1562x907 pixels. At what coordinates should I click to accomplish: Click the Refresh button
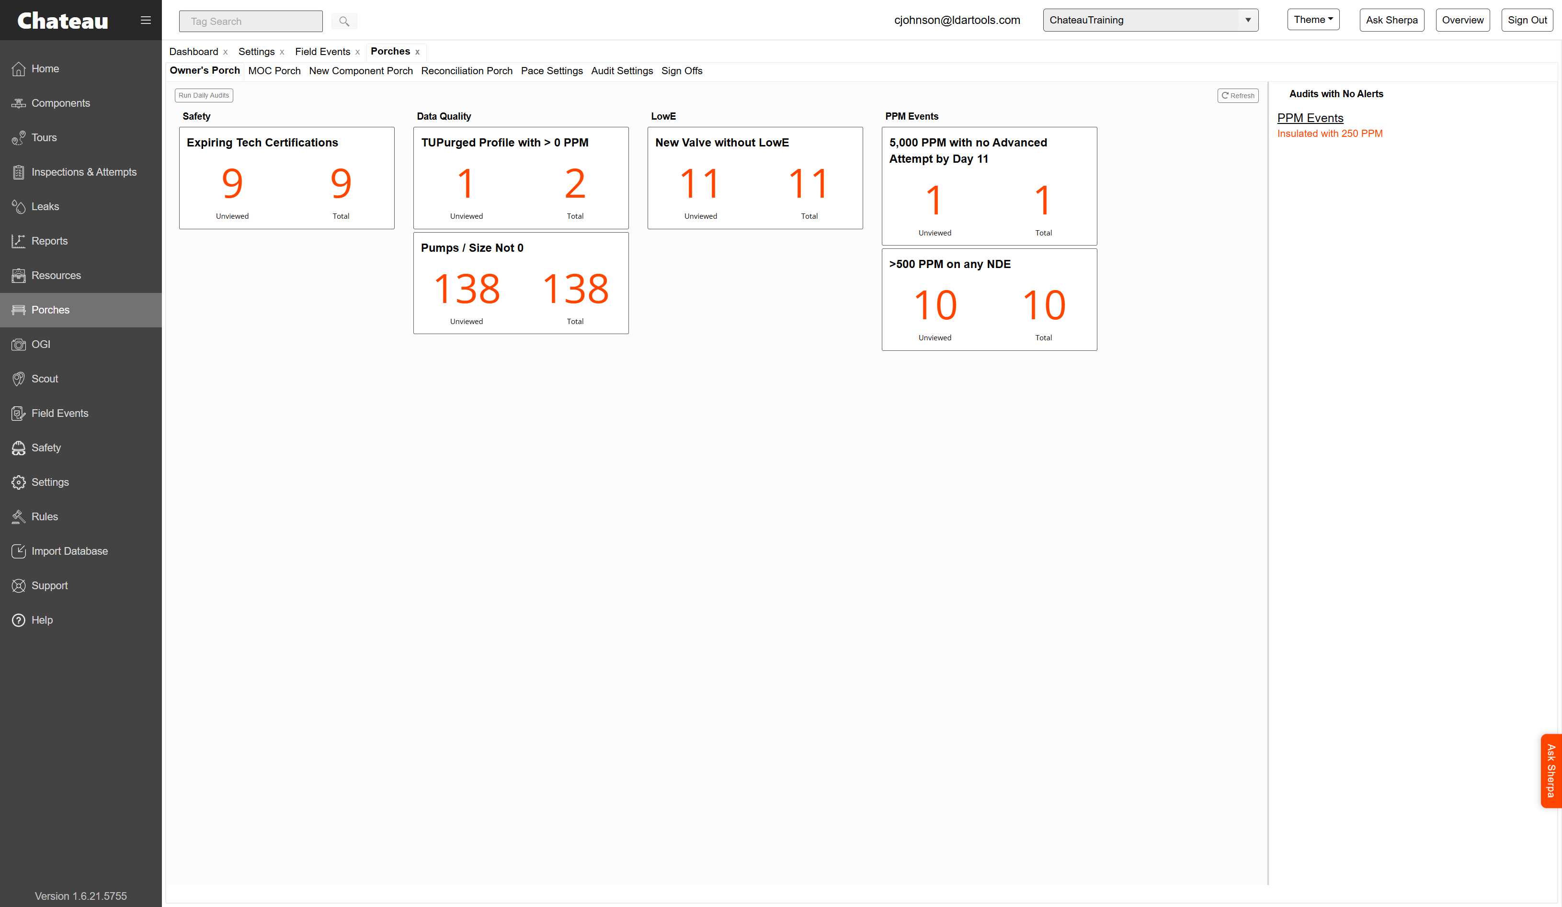pos(1238,95)
